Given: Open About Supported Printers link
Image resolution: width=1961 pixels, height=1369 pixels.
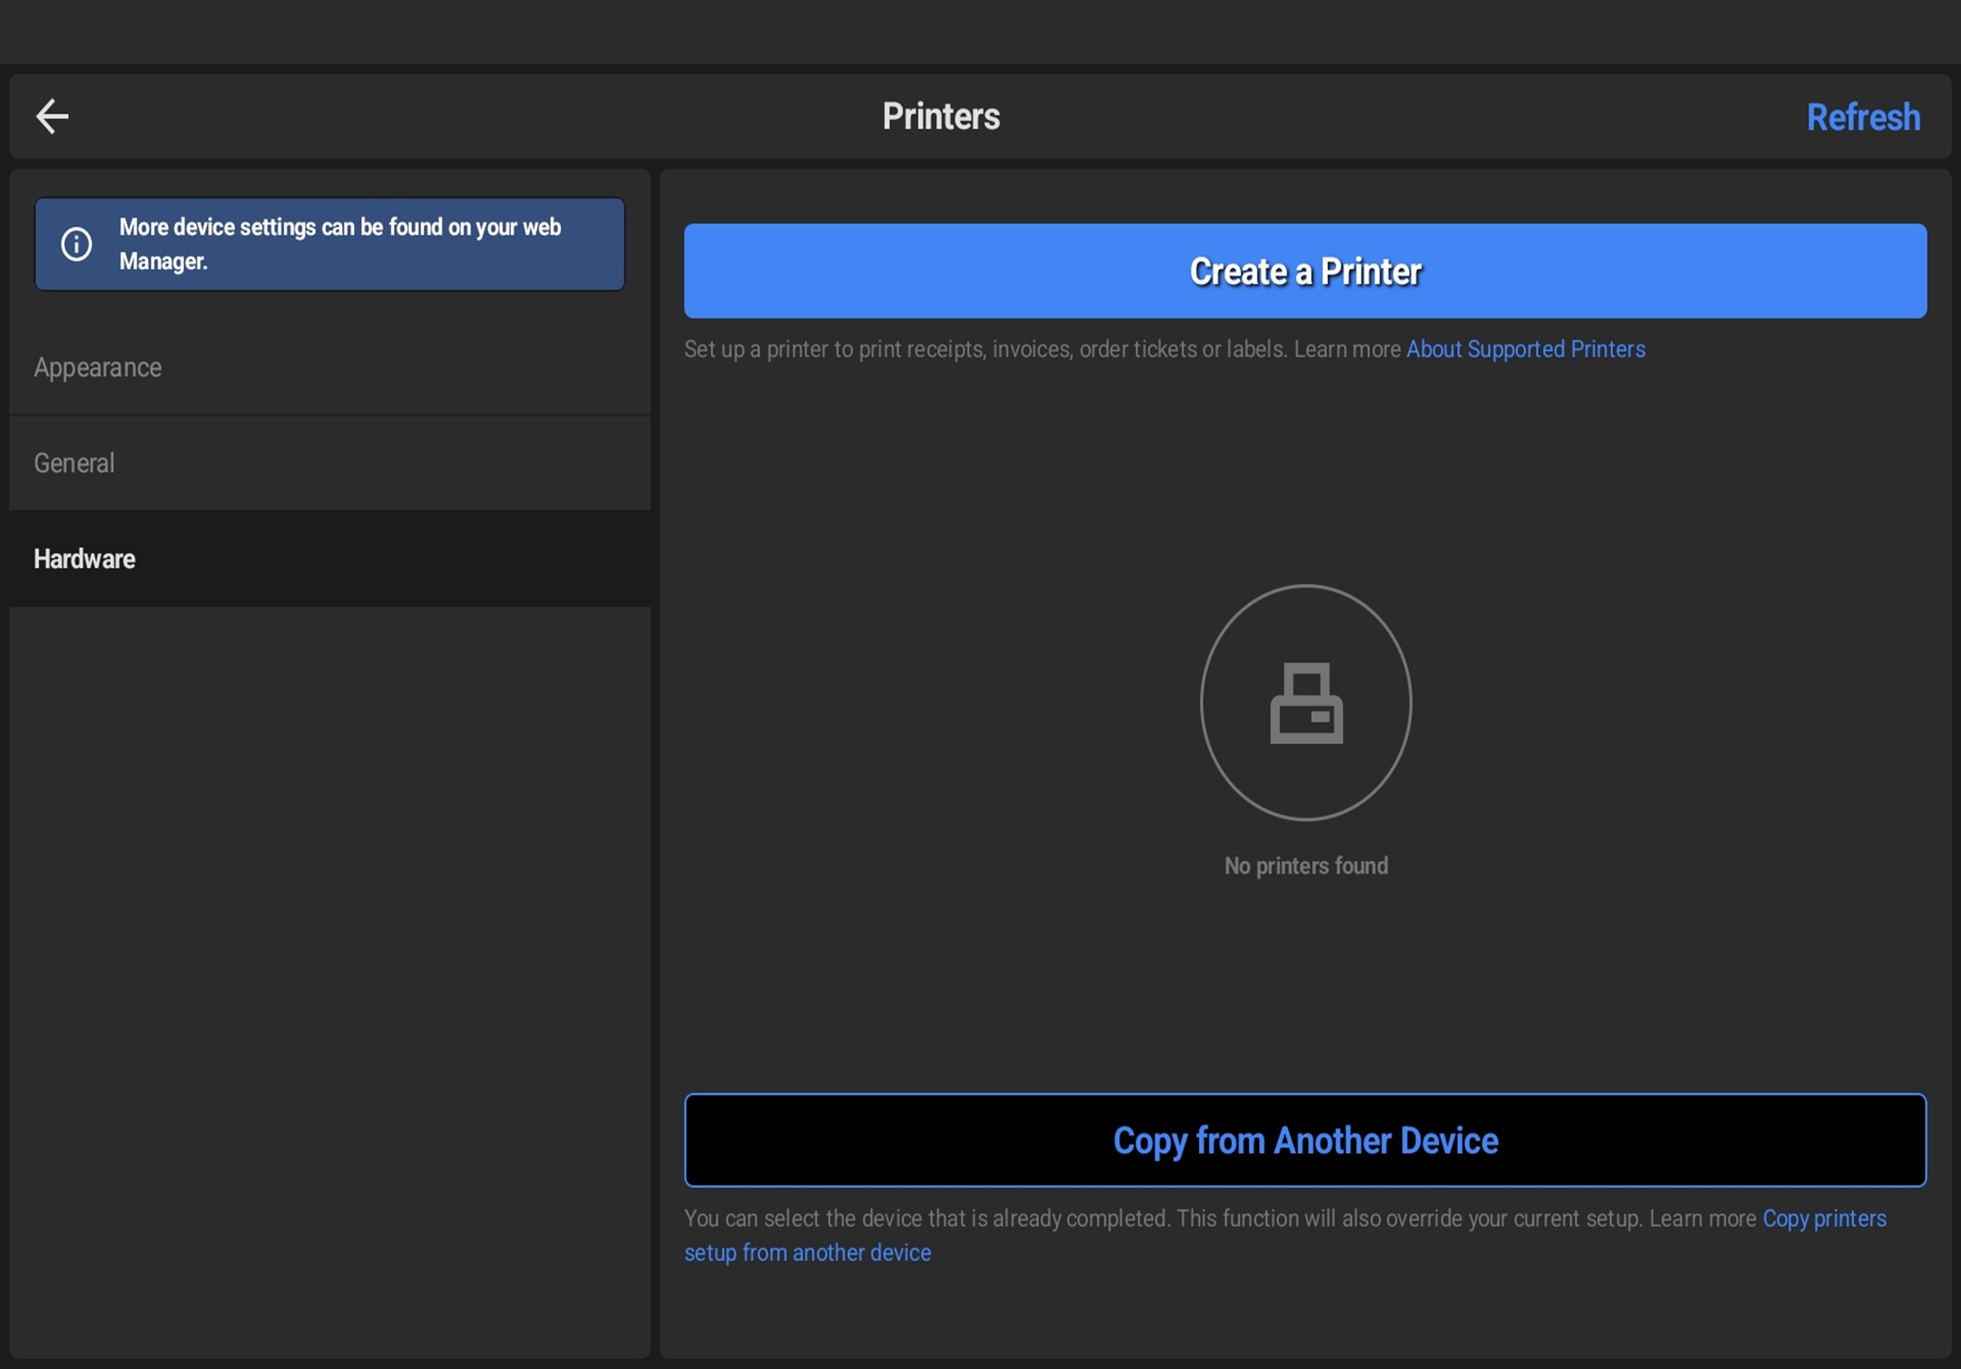Looking at the screenshot, I should coord(1525,349).
